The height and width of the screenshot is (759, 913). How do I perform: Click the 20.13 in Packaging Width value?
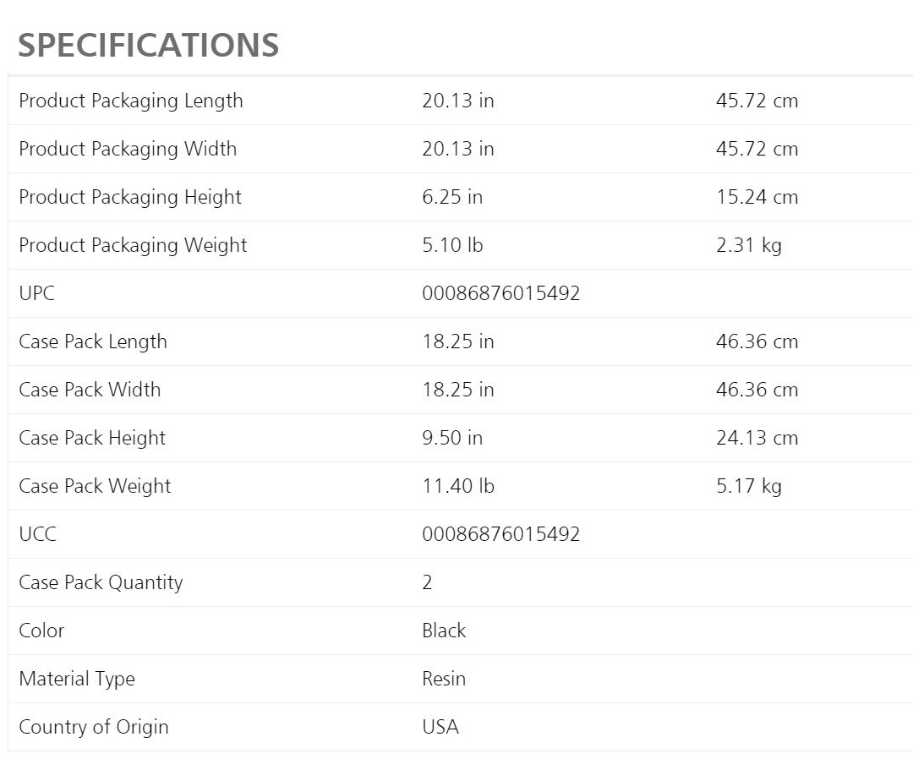click(457, 149)
